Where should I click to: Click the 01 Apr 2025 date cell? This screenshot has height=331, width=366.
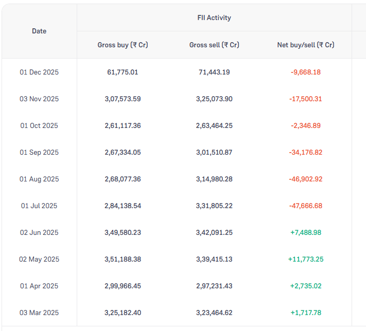tap(39, 286)
